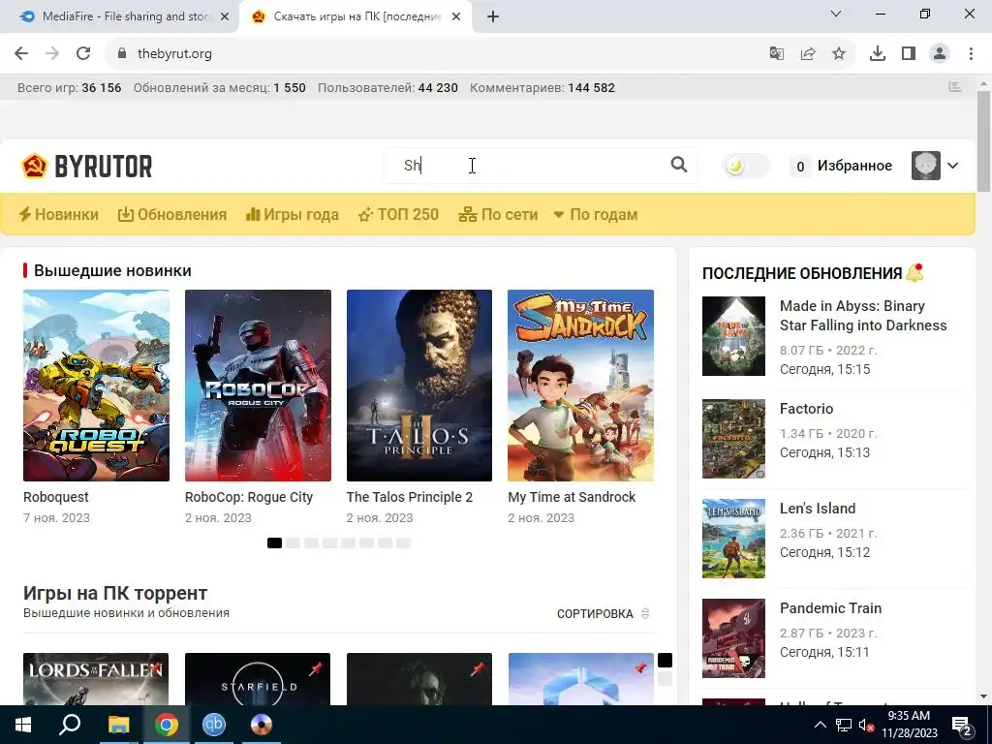This screenshot has height=744, width=992.
Task: Reload the page with the refresh icon
Action: 83,54
